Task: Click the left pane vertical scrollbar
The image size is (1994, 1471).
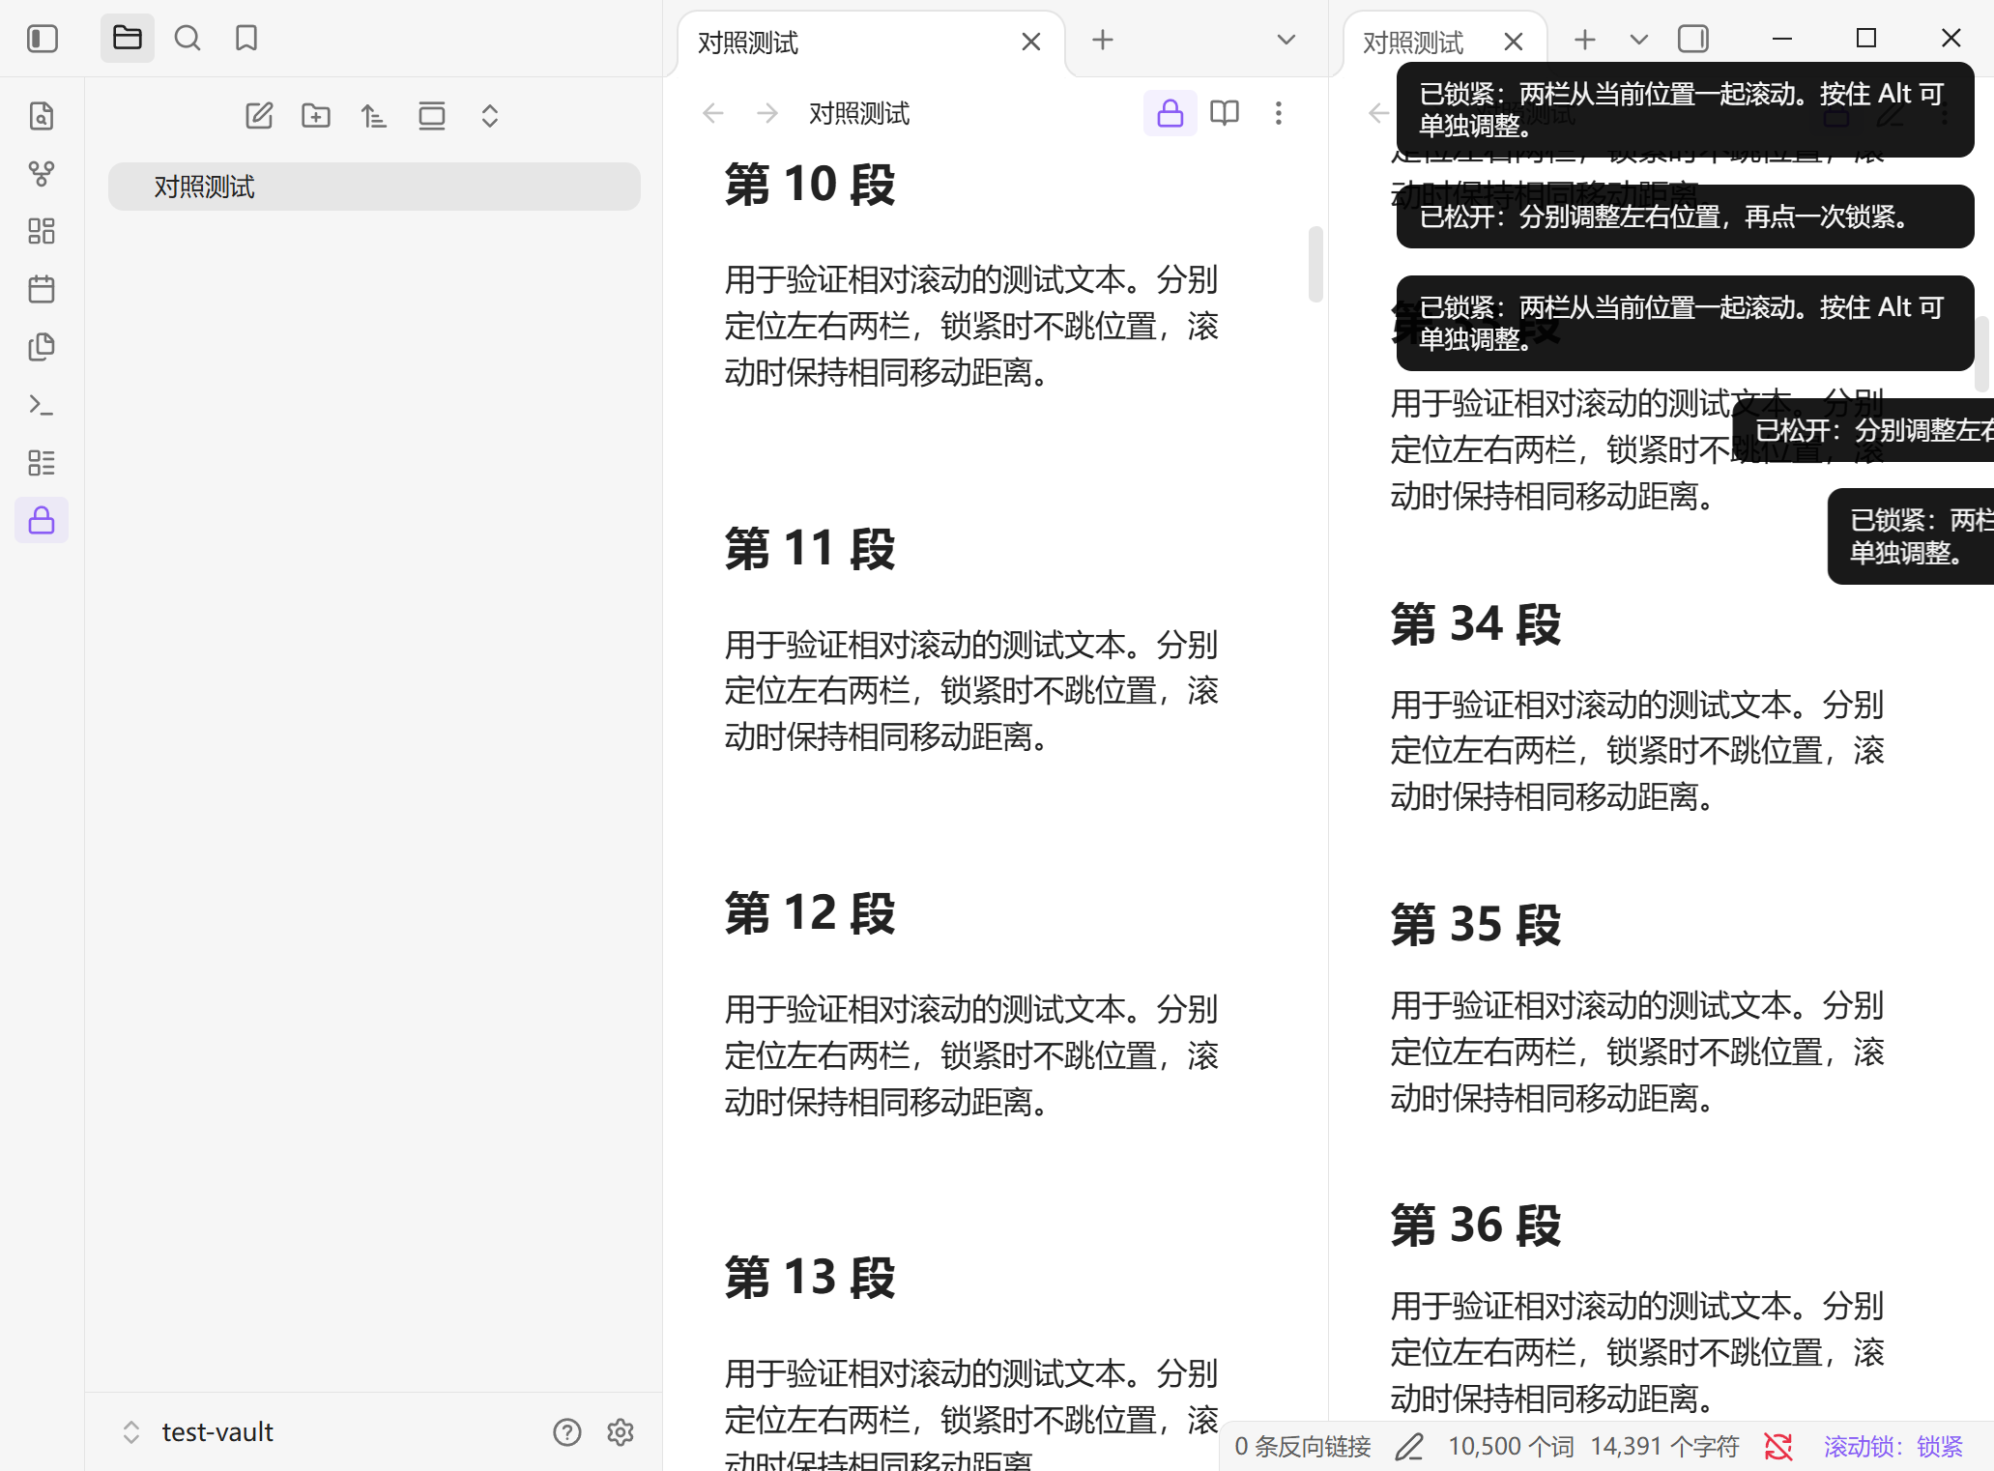Action: 1315,264
